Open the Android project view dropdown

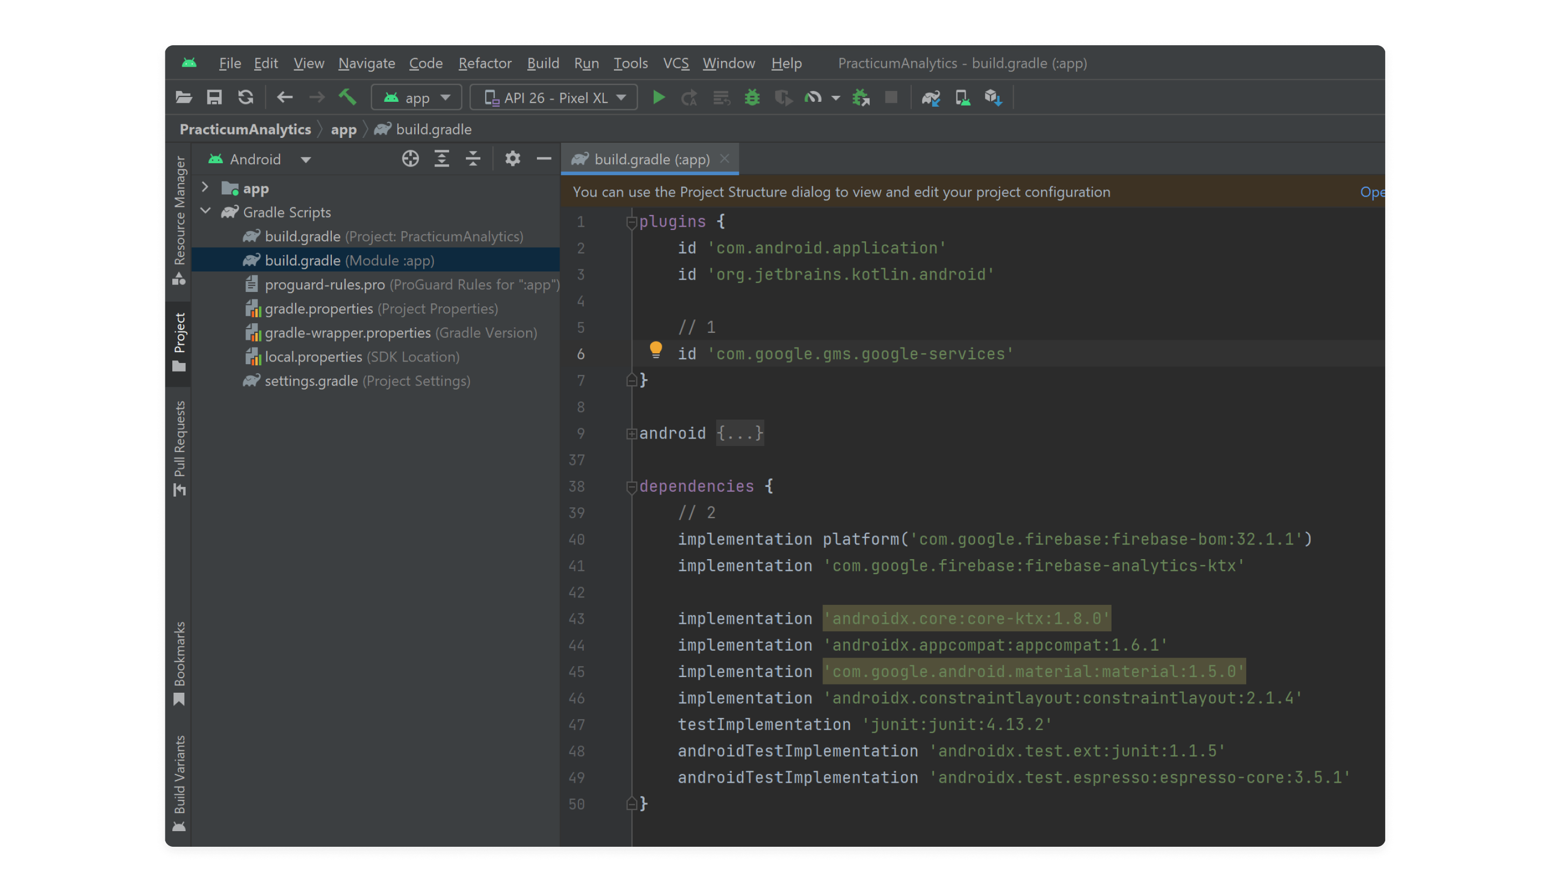(x=260, y=159)
